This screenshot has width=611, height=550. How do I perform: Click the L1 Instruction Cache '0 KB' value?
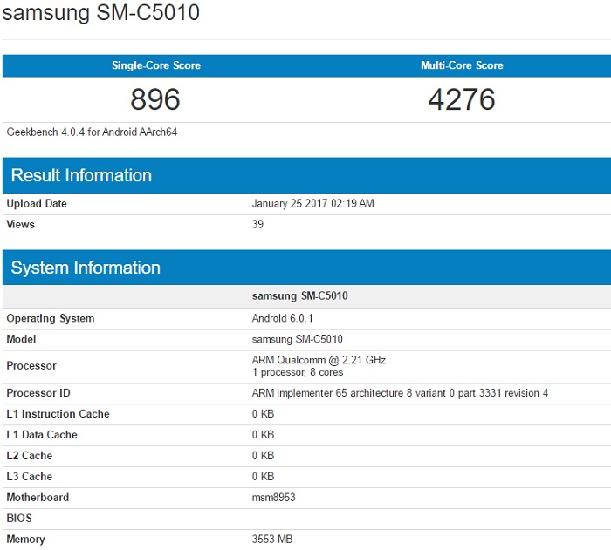tap(263, 414)
